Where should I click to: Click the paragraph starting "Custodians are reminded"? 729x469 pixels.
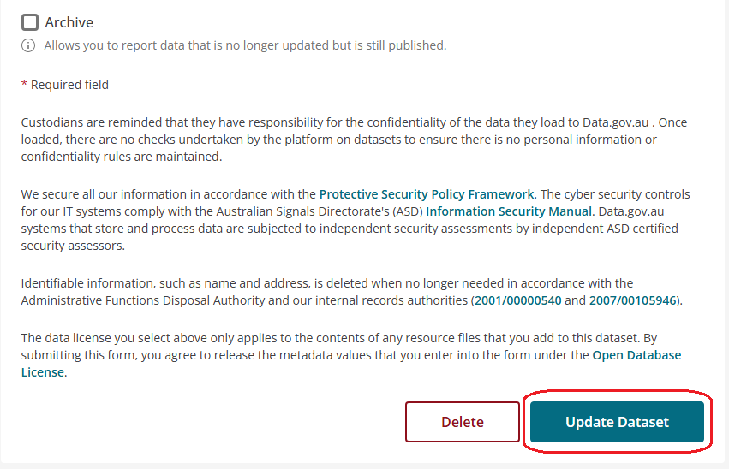[x=343, y=140]
